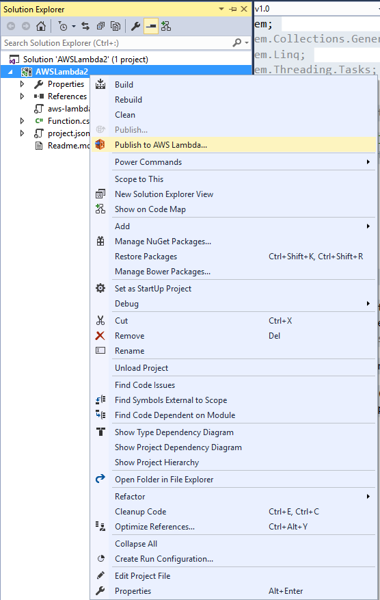
Task: Choose Clean from the context menu
Action: (125, 115)
